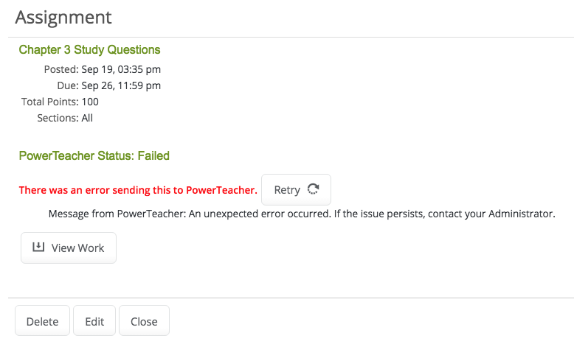Click the Posted field label

pos(61,69)
